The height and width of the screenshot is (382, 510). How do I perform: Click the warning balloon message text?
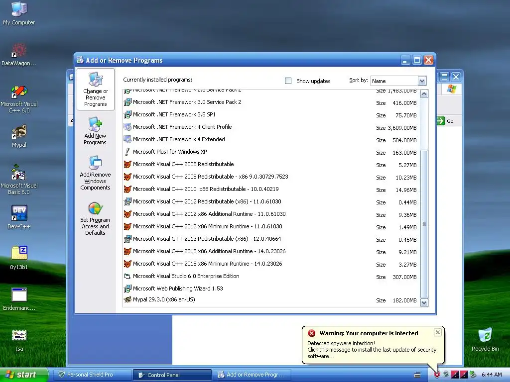[x=372, y=350]
